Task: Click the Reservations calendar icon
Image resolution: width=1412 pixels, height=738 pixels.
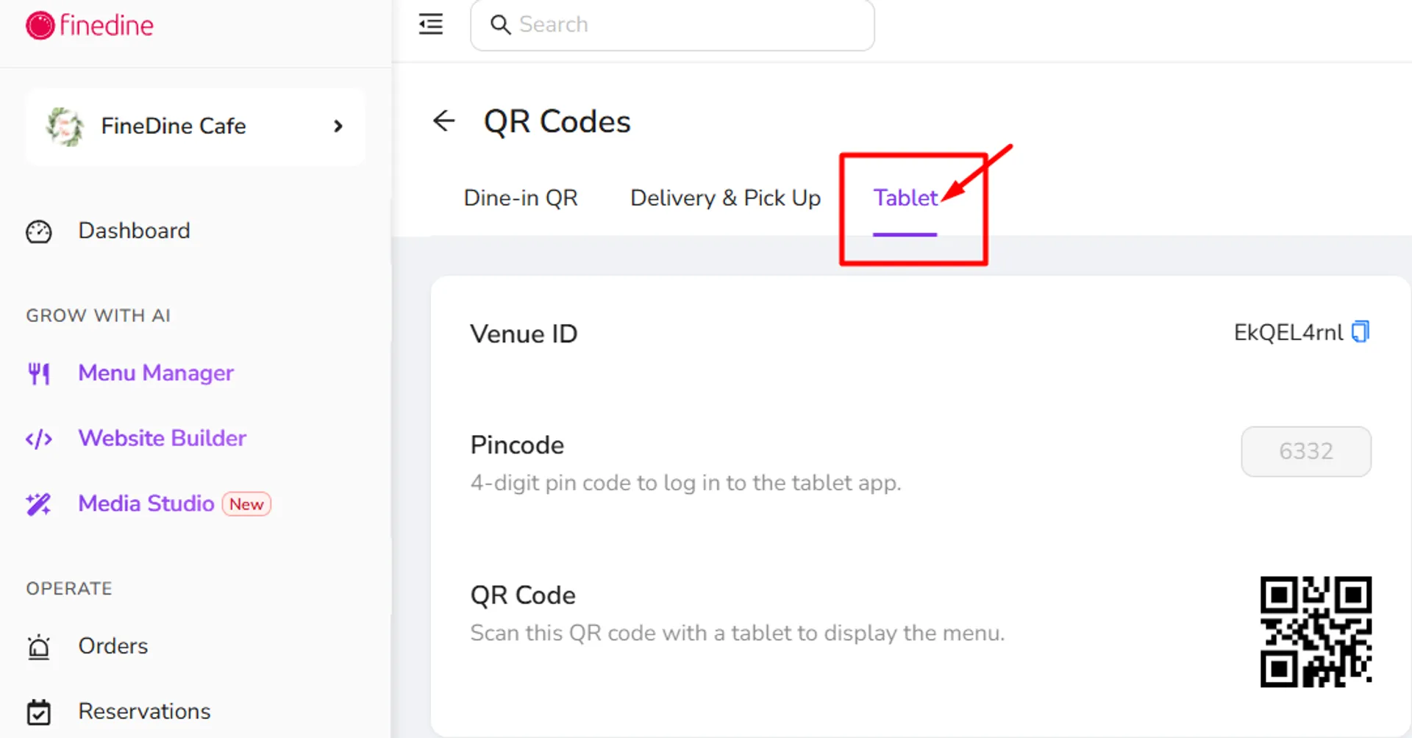Action: point(39,712)
